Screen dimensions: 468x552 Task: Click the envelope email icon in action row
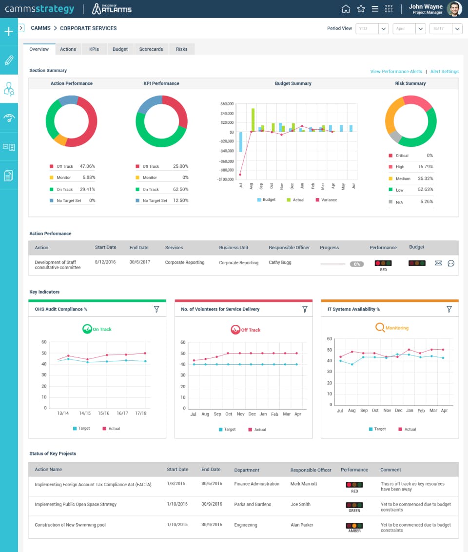coord(438,263)
